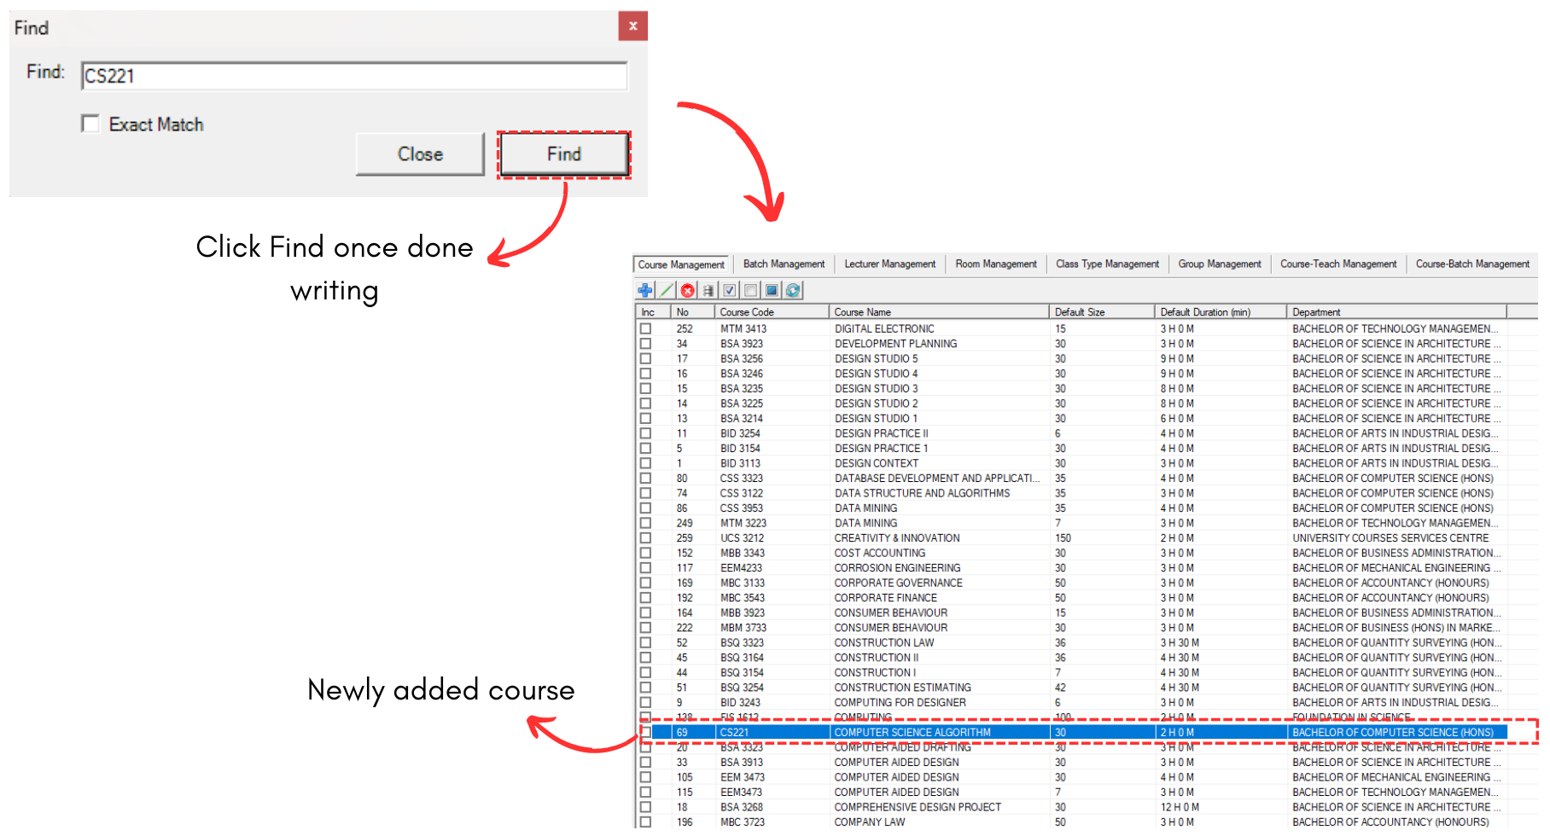Click the check-all checkmark toolbar icon
The image size is (1550, 836).
(730, 290)
